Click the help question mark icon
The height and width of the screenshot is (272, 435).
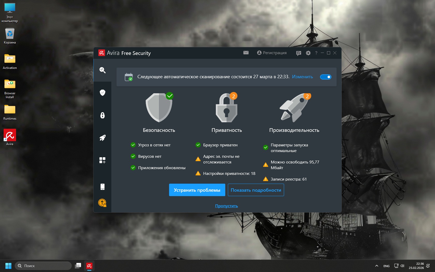coord(316,53)
